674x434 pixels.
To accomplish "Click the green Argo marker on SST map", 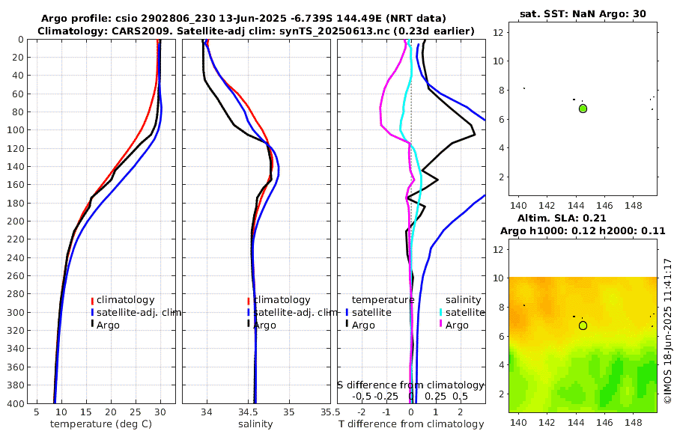I will click(583, 109).
